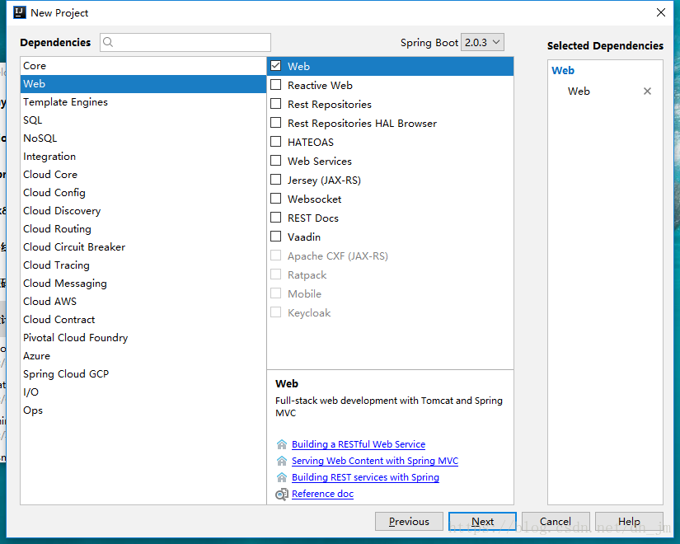Open the Cloud Circuit Breaker category
Image resolution: width=680 pixels, height=544 pixels.
pyautogui.click(x=143, y=246)
